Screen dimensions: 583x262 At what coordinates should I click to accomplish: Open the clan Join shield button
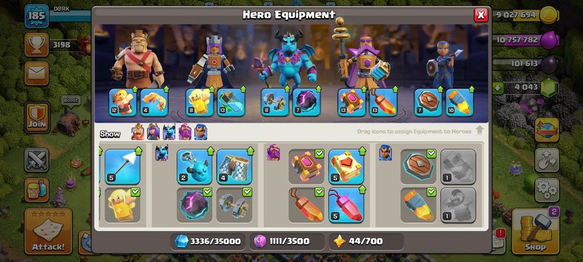(37, 117)
